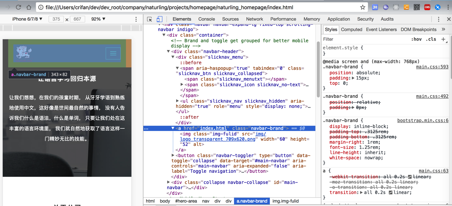Screen dimensions: 452x206
Task: Bookmark this page with the star icon
Action: point(362,7)
